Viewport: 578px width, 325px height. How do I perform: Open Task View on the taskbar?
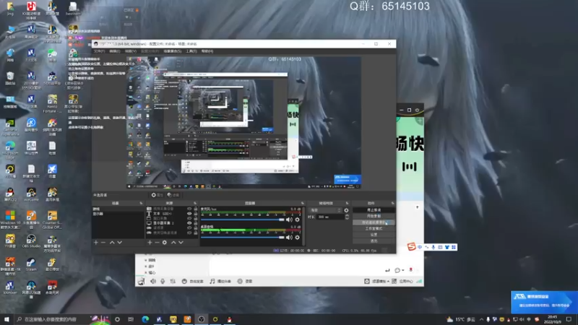click(x=131, y=319)
